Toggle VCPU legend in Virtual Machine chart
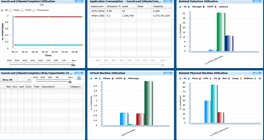Screen dimensions: 264x140 [117, 78]
